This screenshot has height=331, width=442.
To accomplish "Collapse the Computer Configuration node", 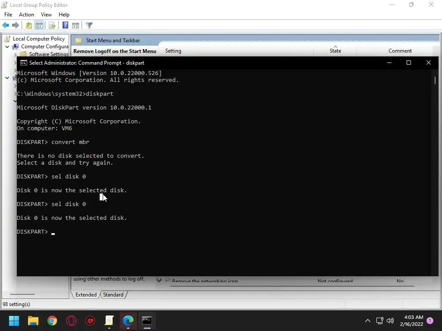I will coord(7,47).
